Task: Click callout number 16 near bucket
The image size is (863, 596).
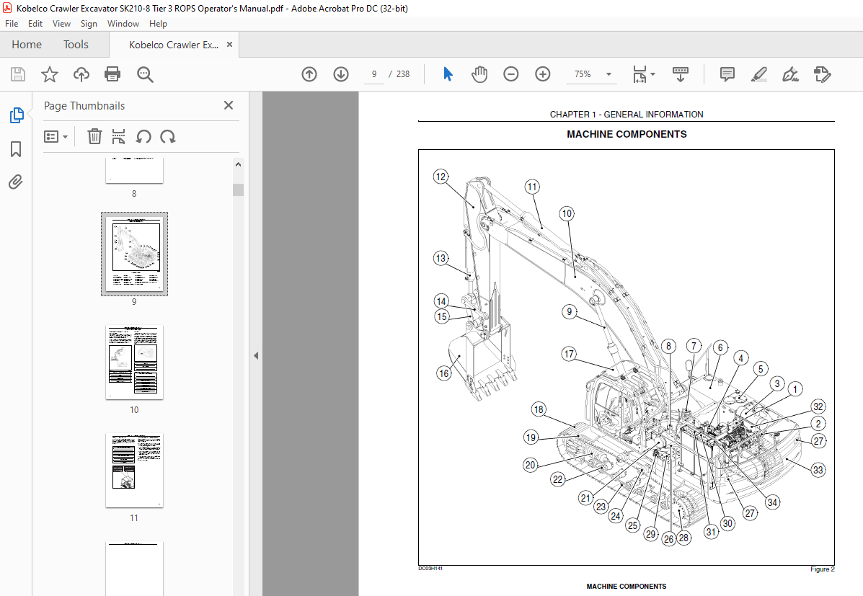Action: pyautogui.click(x=444, y=373)
